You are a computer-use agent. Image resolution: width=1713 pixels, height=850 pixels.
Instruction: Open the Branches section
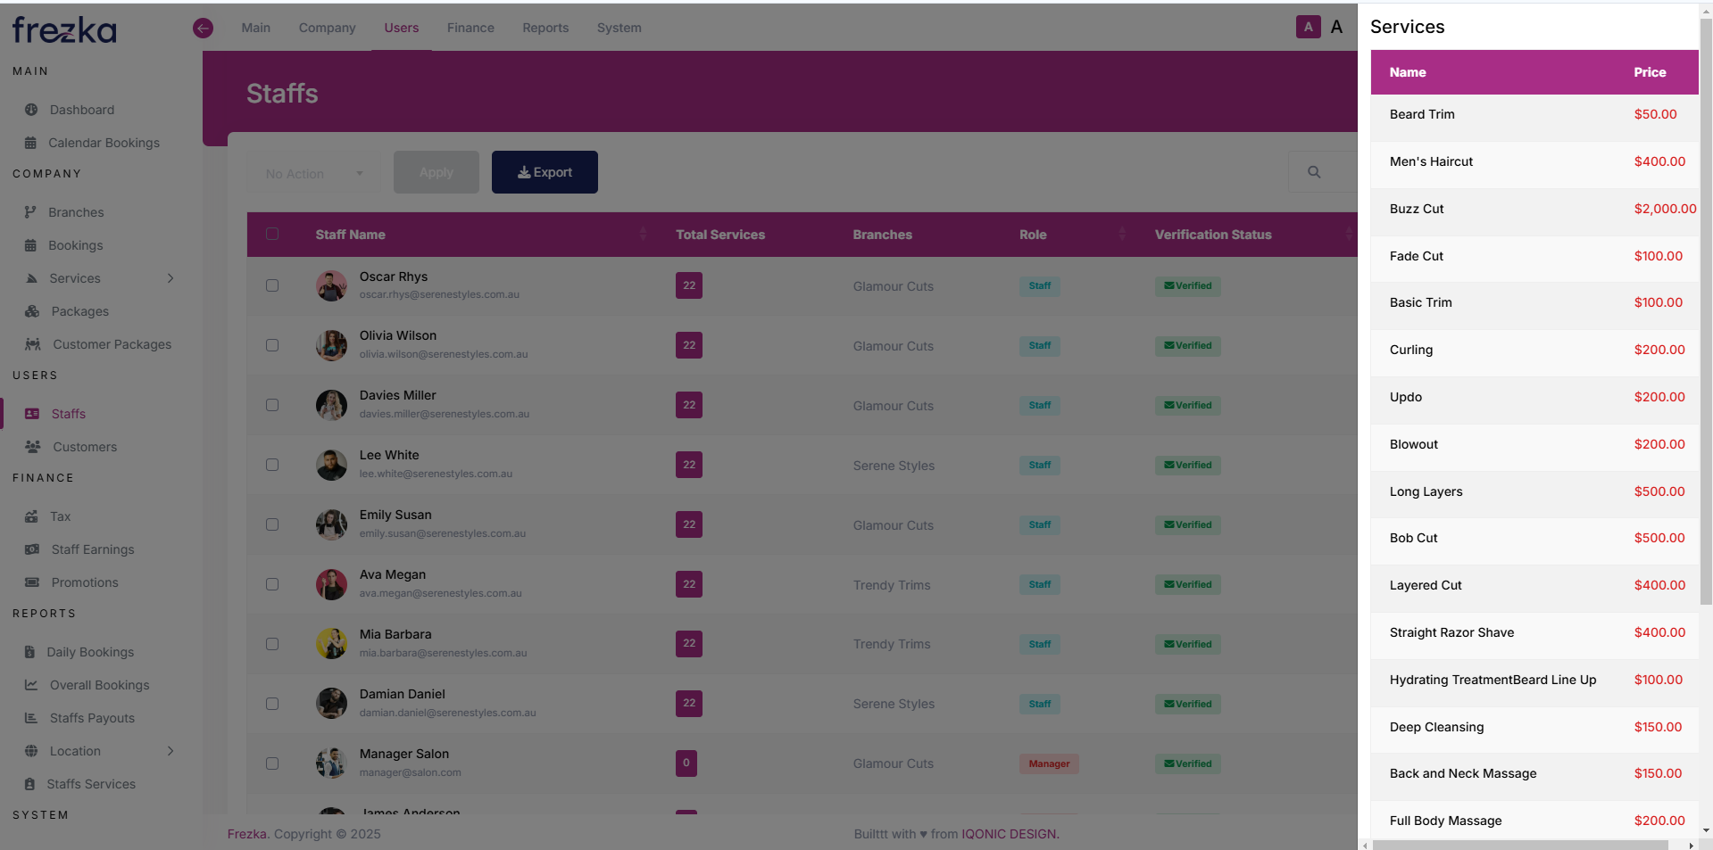(75, 211)
